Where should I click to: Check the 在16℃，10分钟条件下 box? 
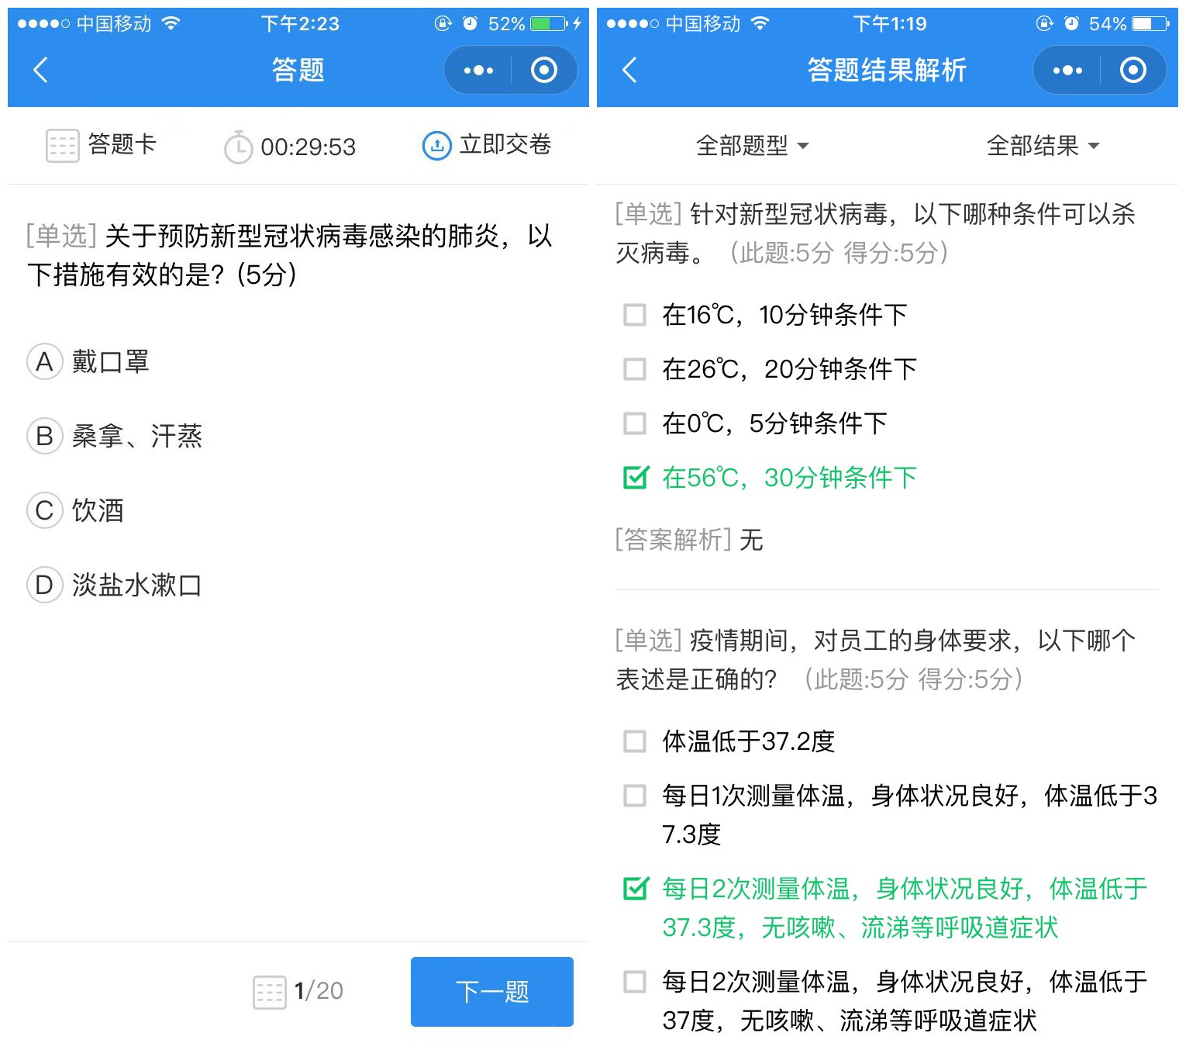click(x=635, y=315)
